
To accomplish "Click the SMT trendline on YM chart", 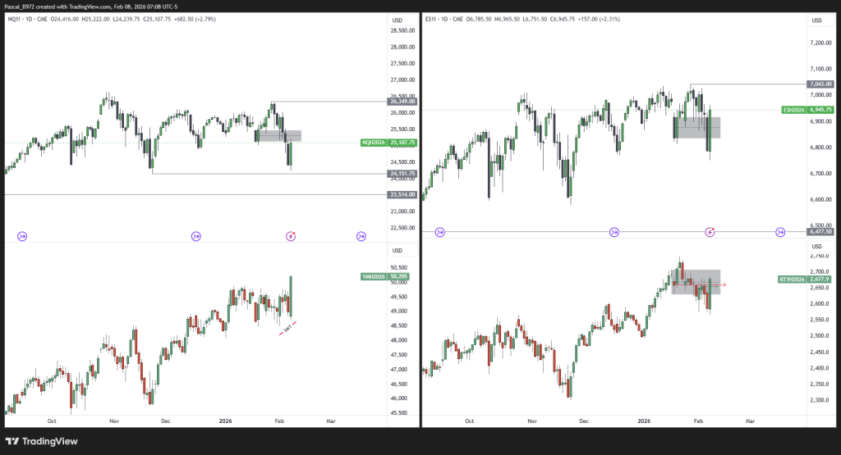I will (x=287, y=328).
